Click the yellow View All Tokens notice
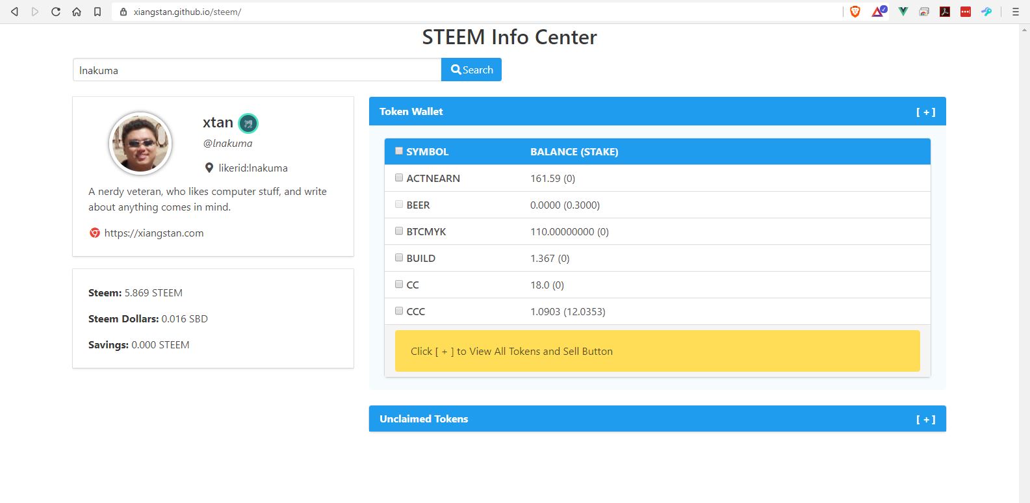 point(658,351)
